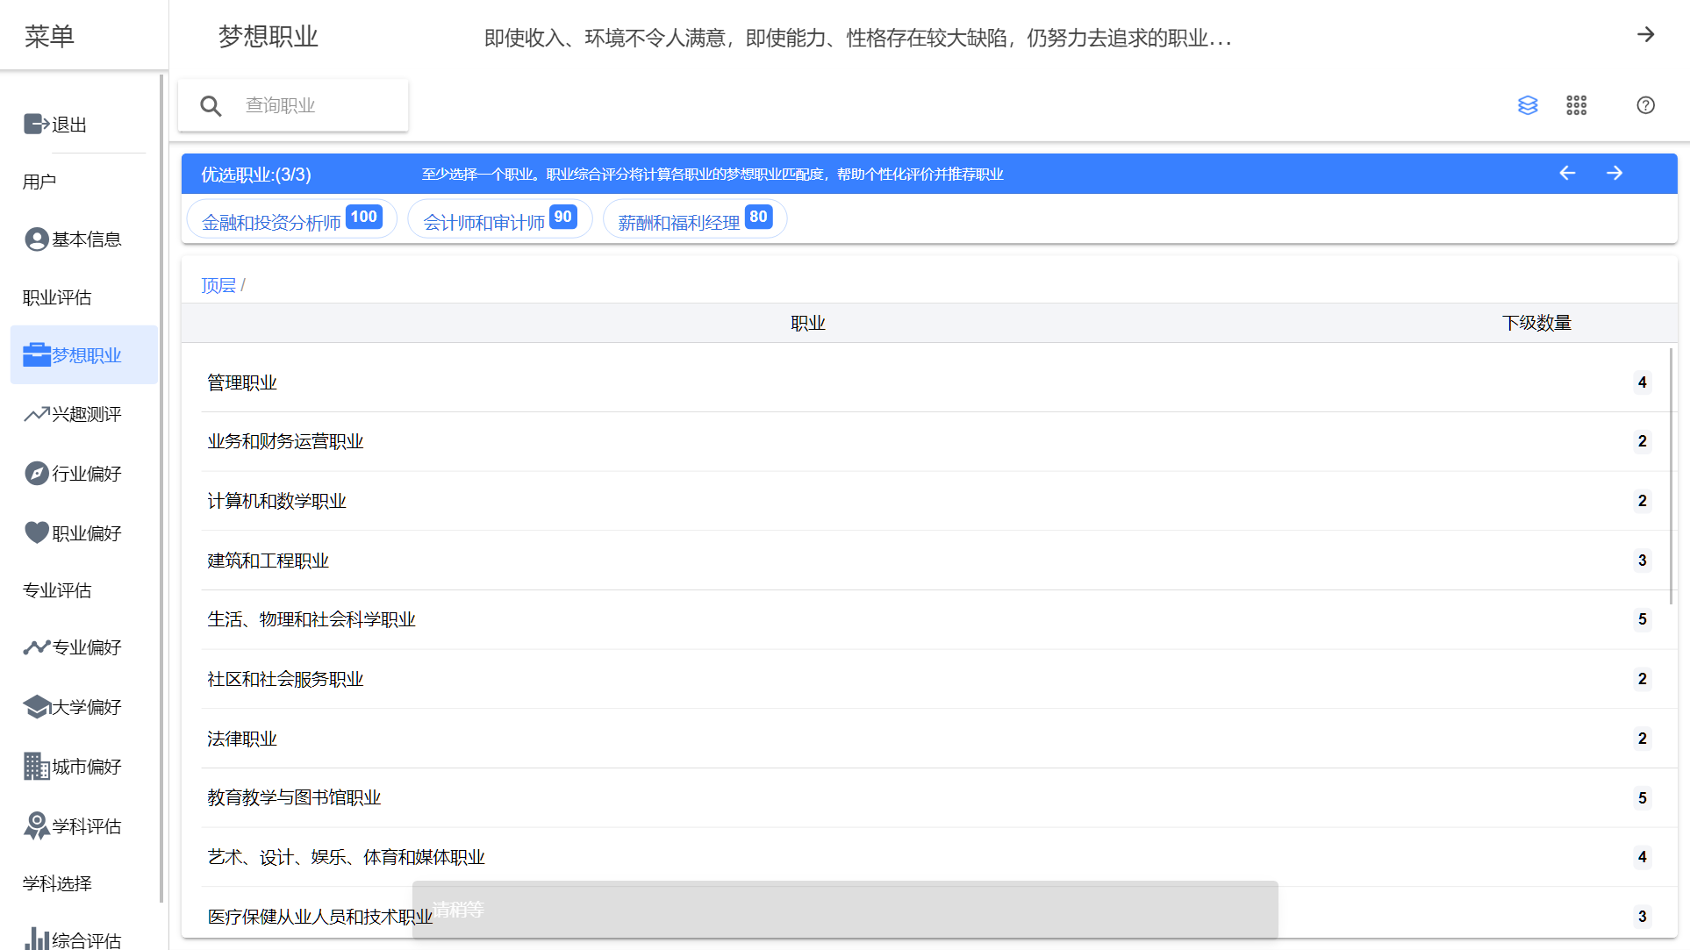Screen dimensions: 1690x950
Task: Open 行业偏好 menu item
Action: 87,474
